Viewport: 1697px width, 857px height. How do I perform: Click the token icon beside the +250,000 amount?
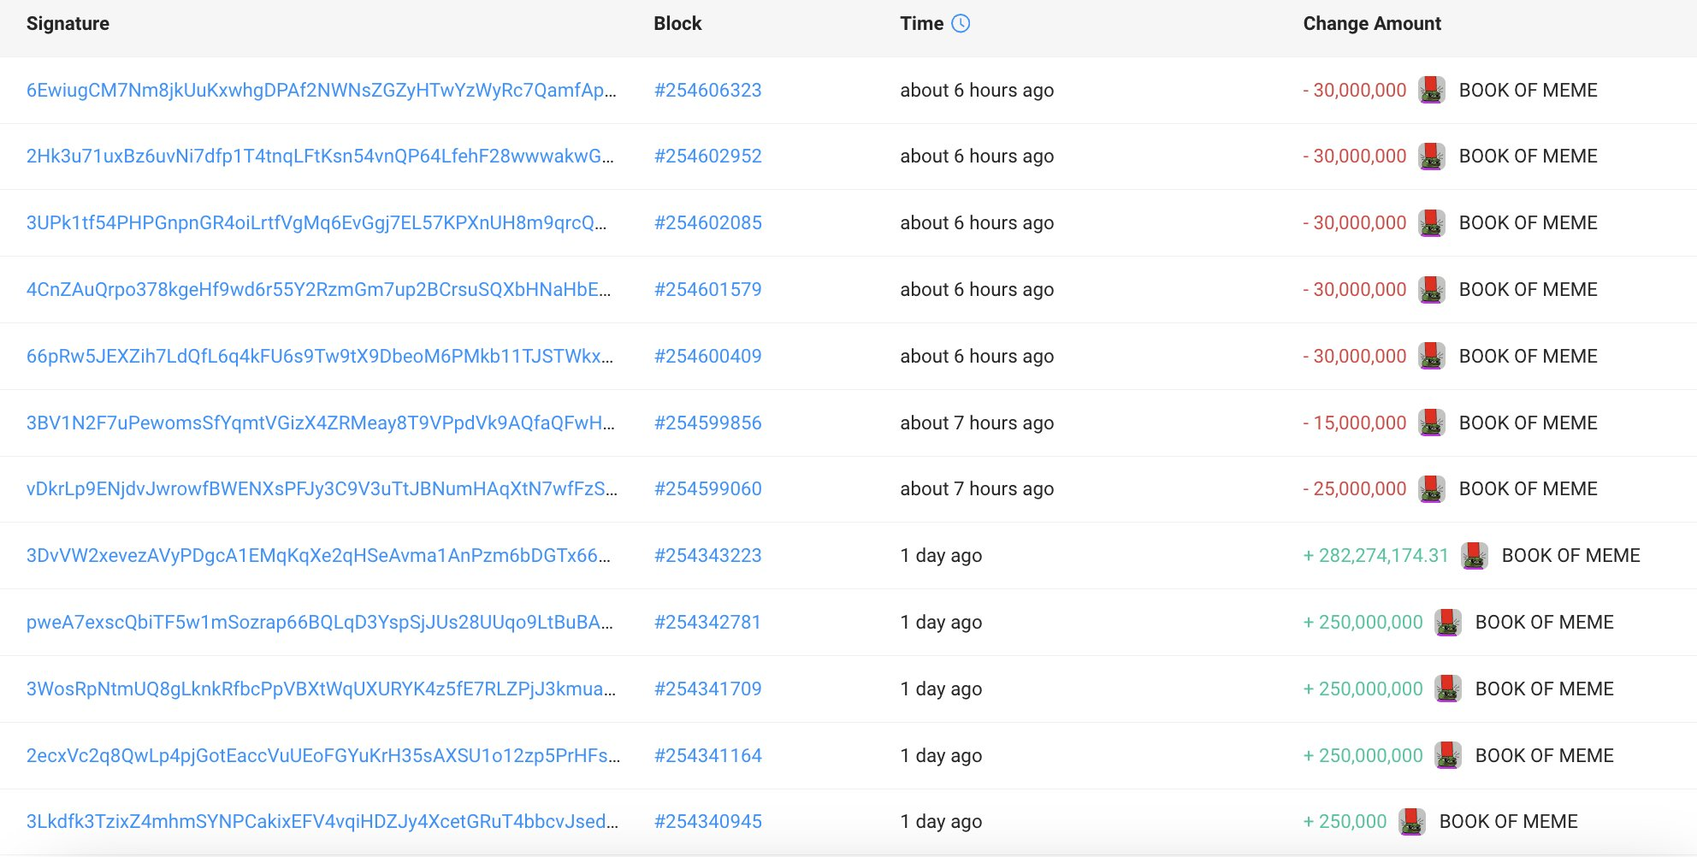click(1412, 822)
